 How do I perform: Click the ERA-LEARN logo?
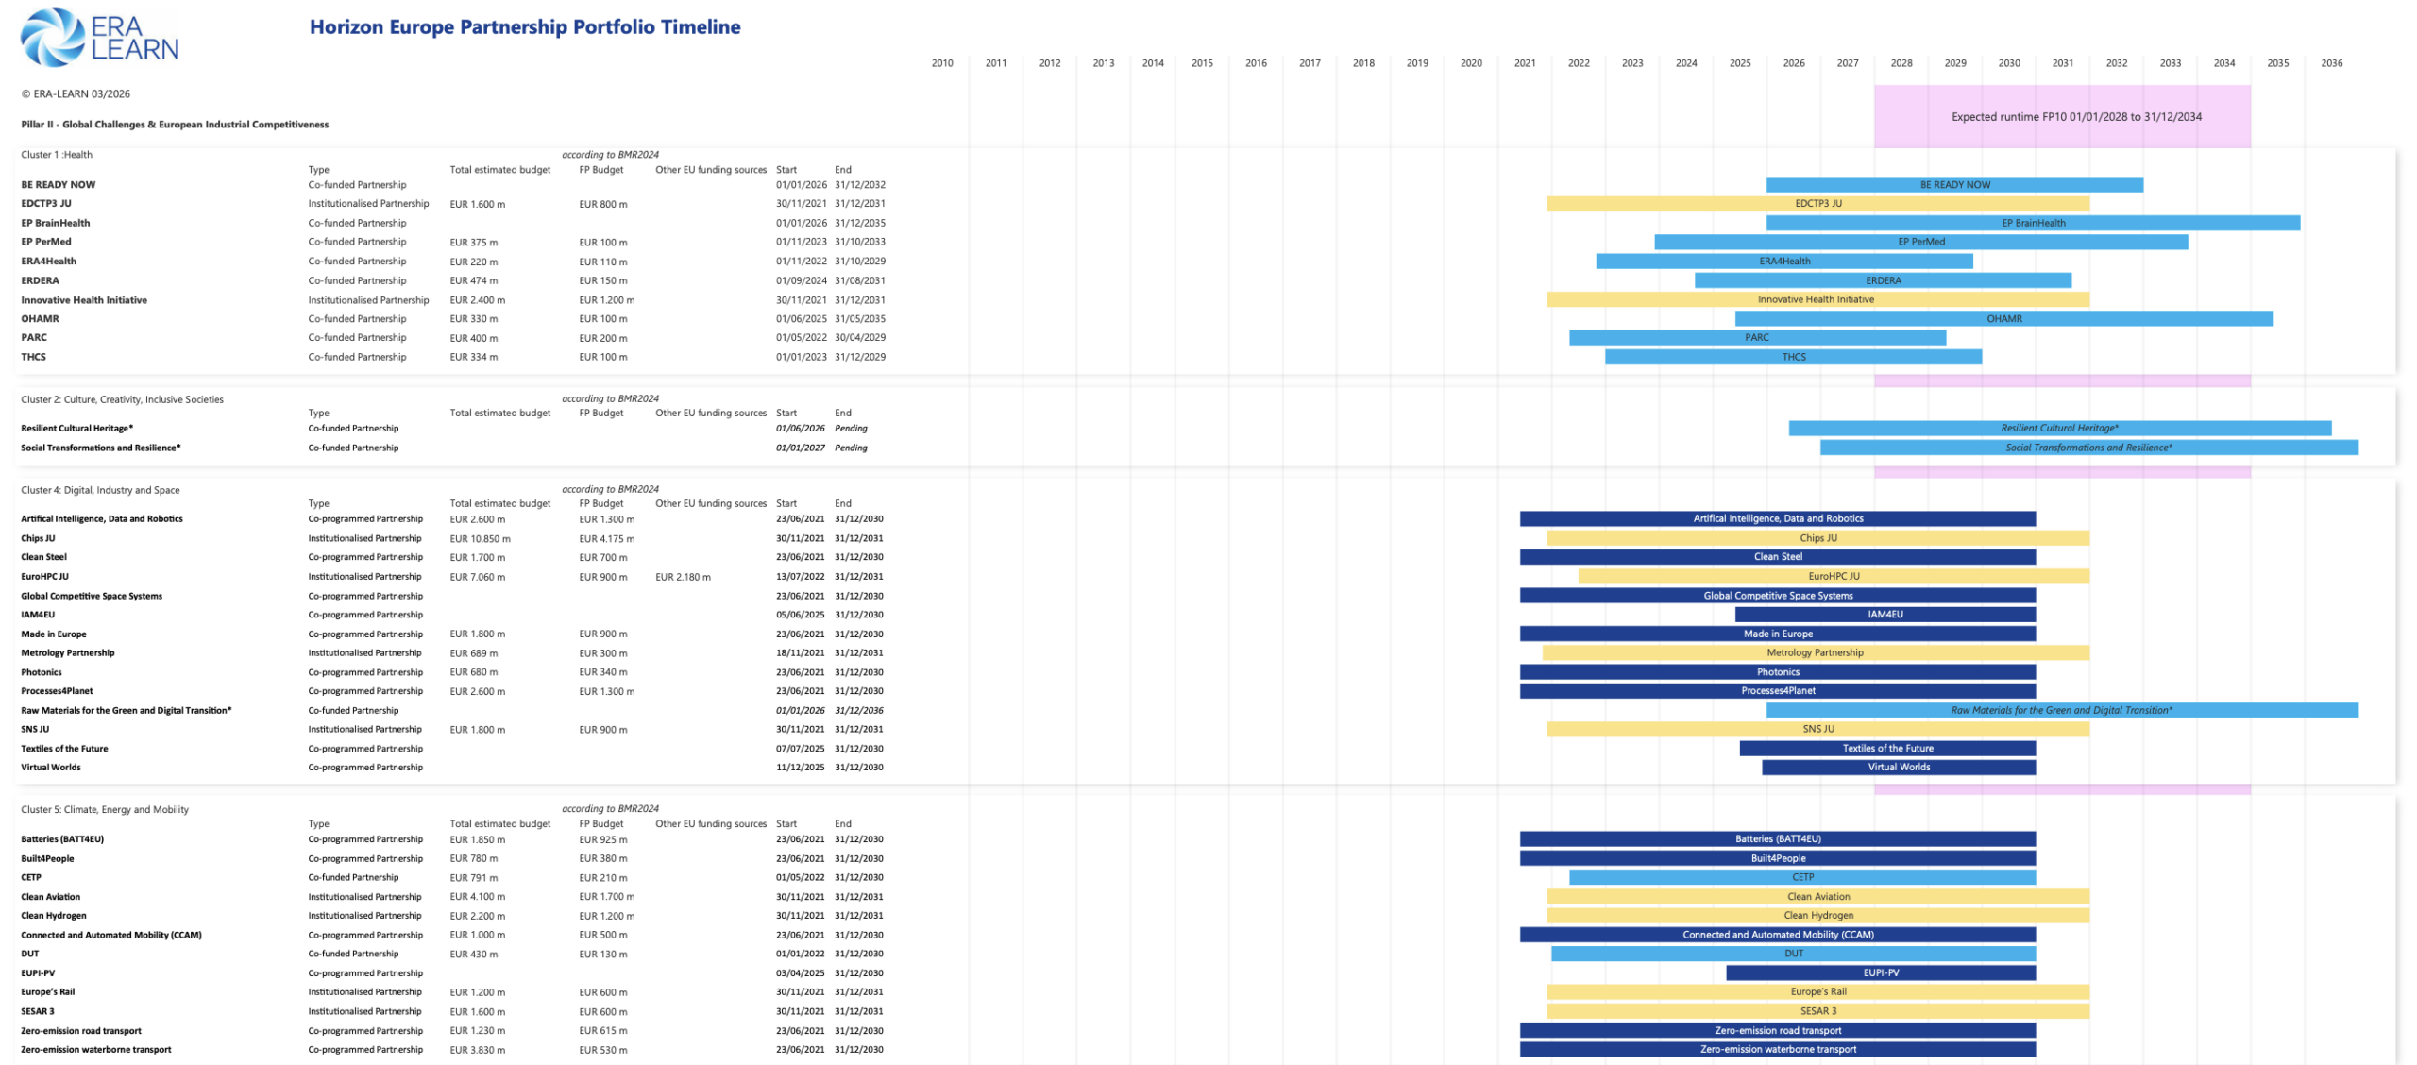[99, 38]
